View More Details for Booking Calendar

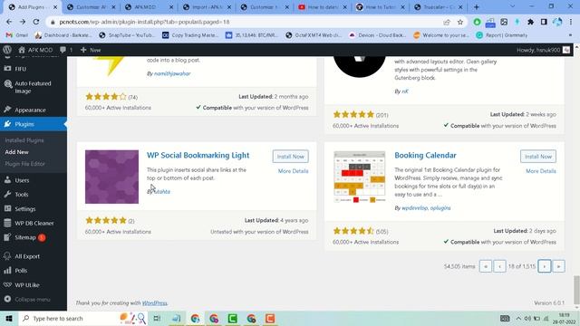tap(541, 171)
